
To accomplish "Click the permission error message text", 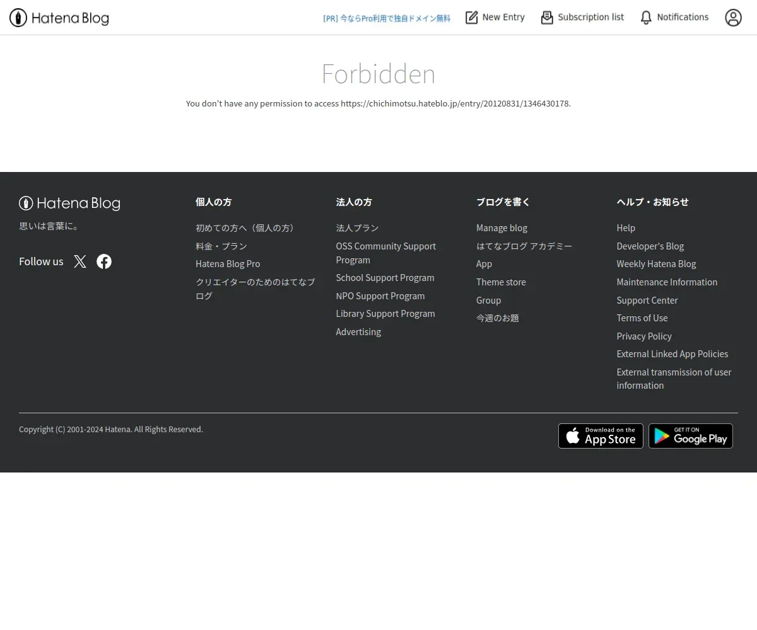I will [378, 103].
